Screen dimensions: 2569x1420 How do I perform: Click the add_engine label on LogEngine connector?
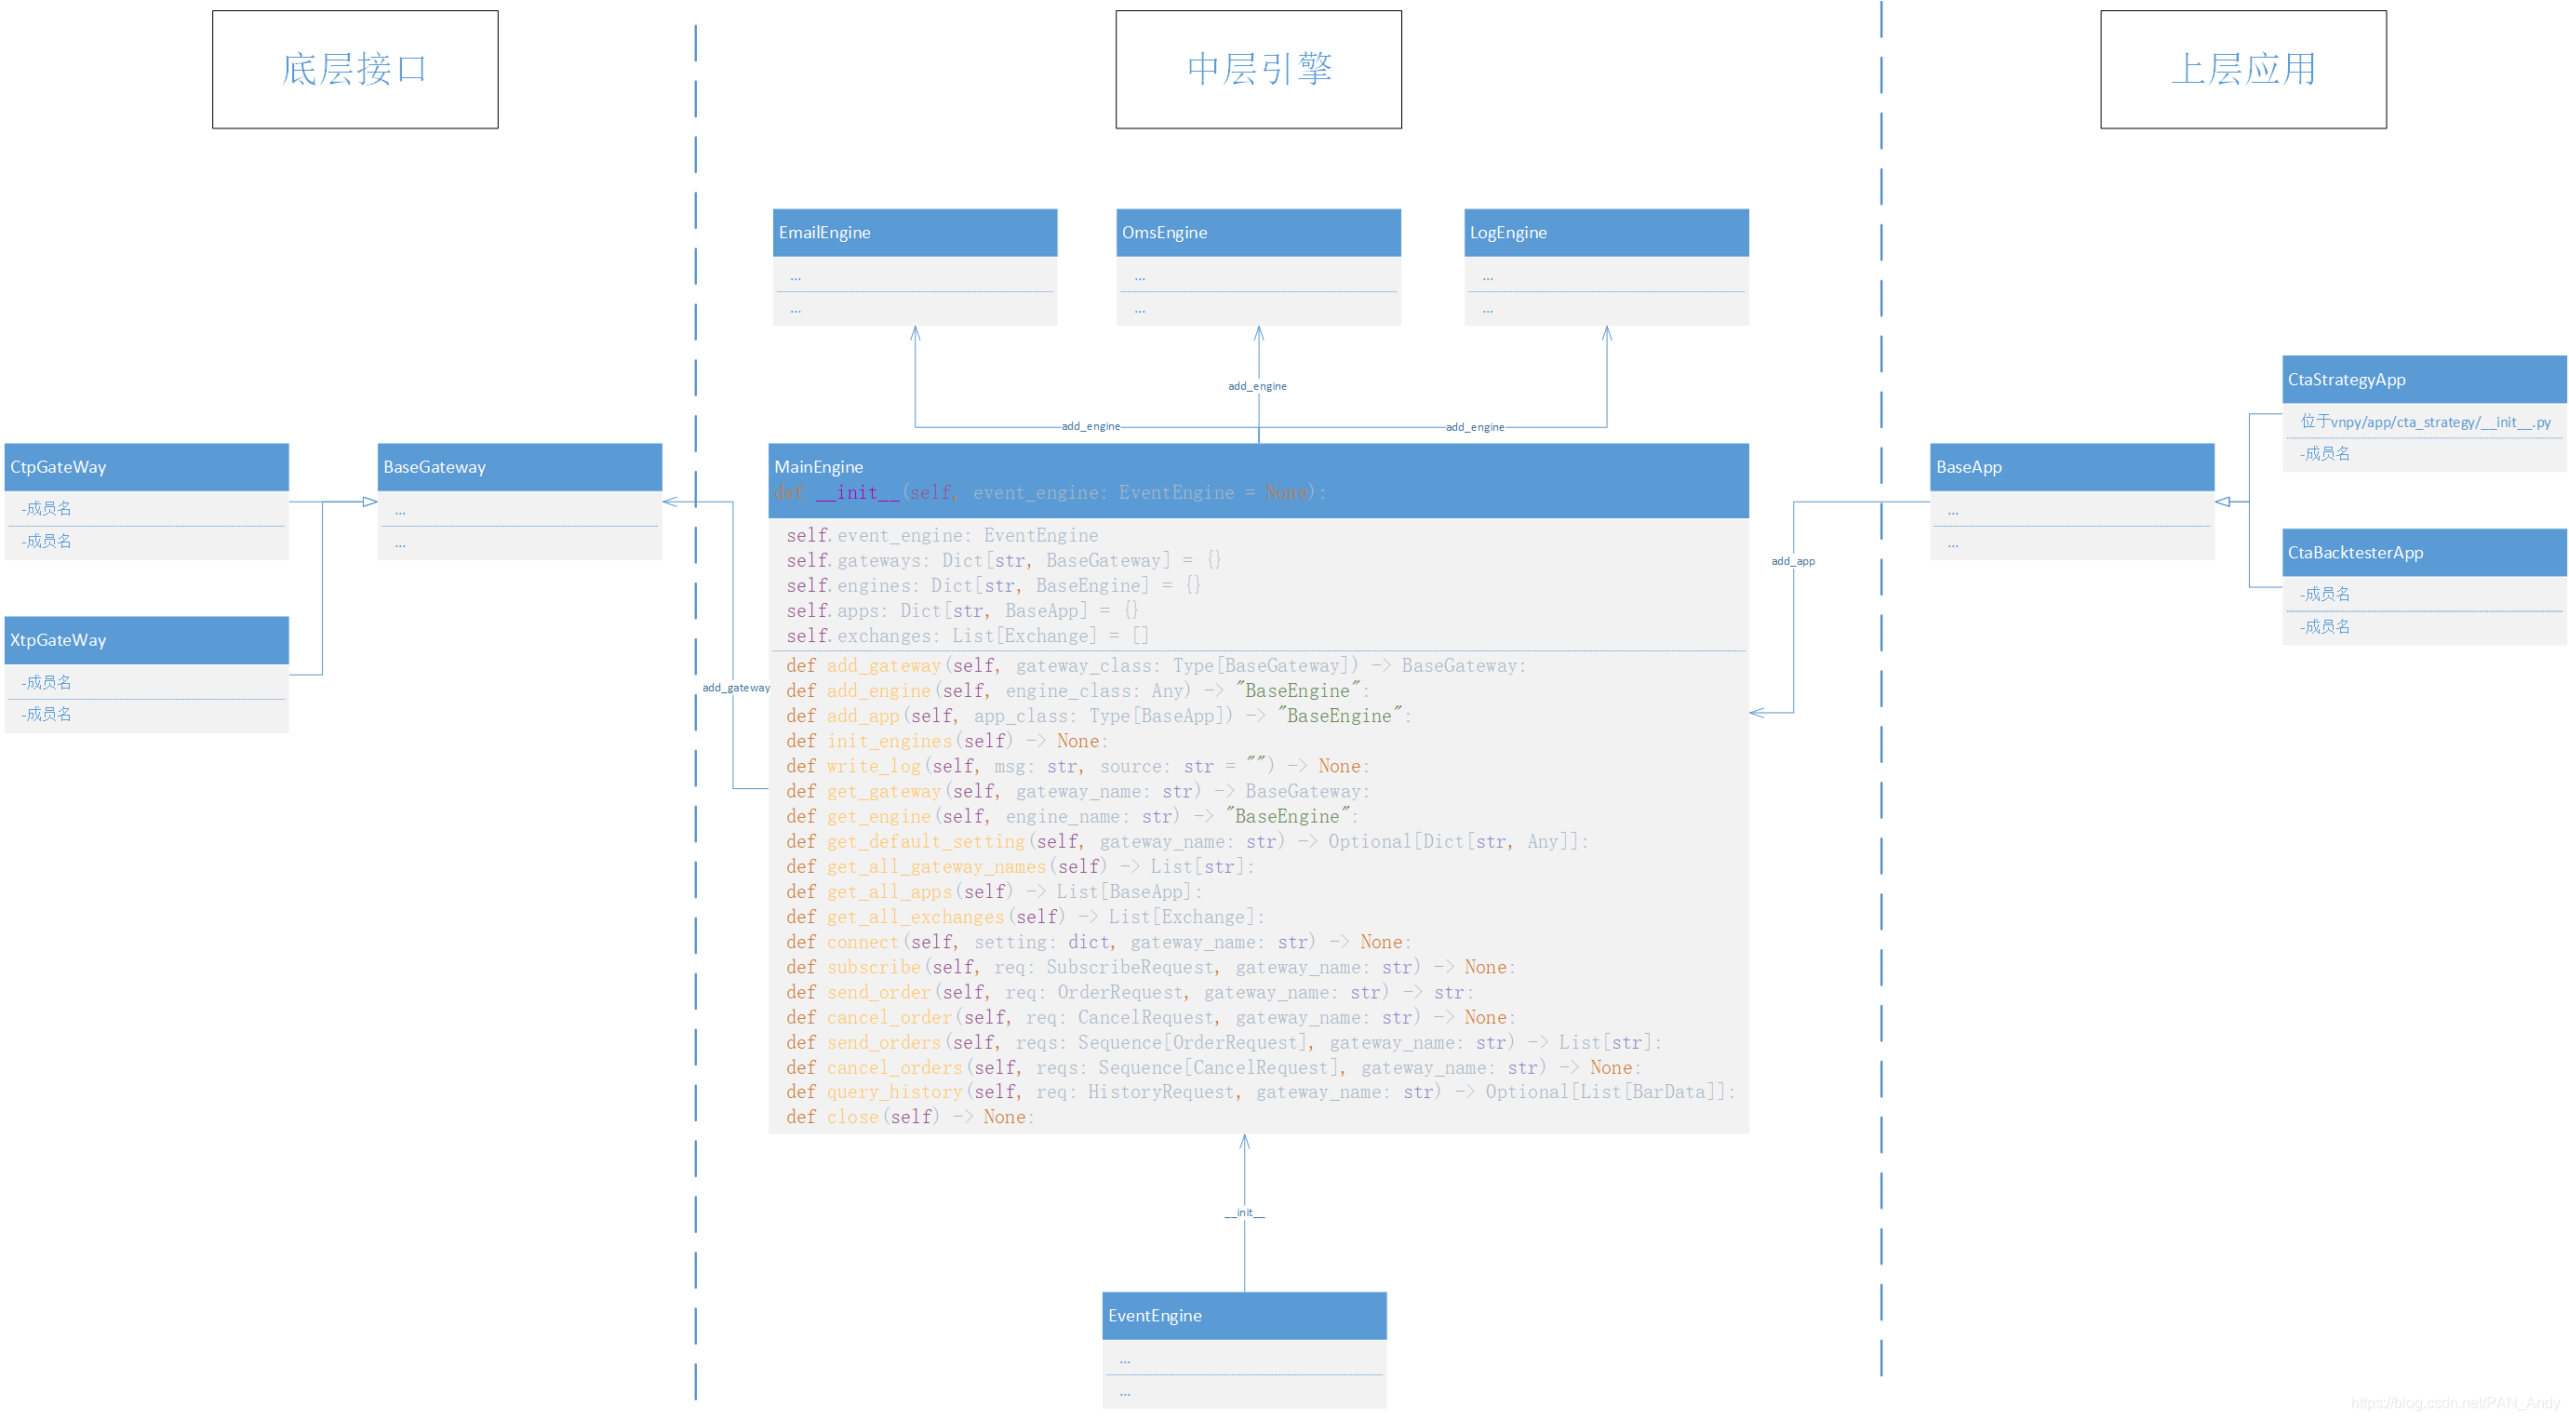pos(1475,427)
